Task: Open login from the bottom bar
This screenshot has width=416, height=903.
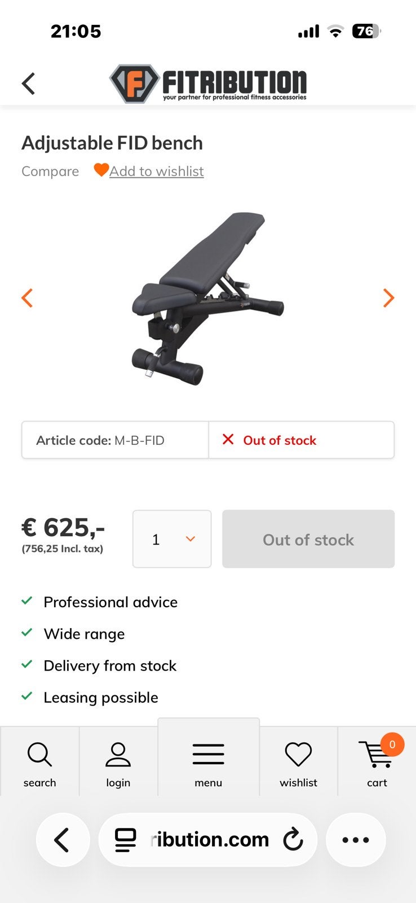Action: tap(118, 765)
